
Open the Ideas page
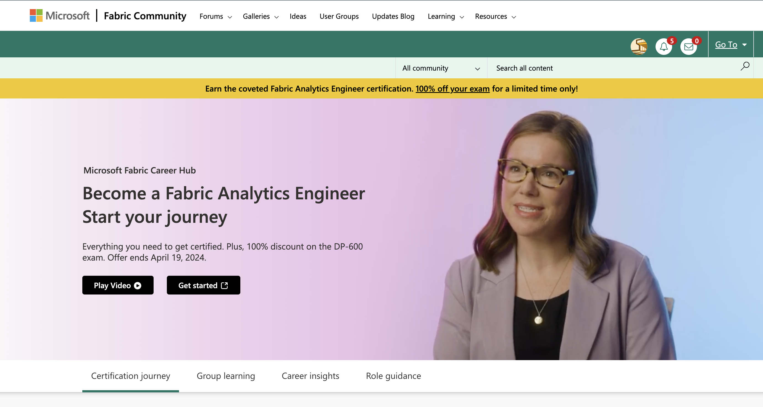[298, 16]
